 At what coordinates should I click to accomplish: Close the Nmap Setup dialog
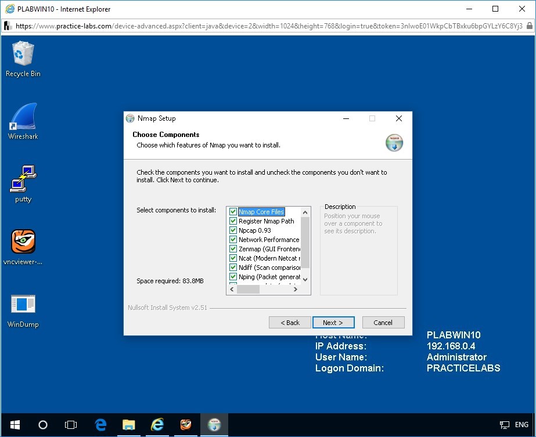(398, 118)
